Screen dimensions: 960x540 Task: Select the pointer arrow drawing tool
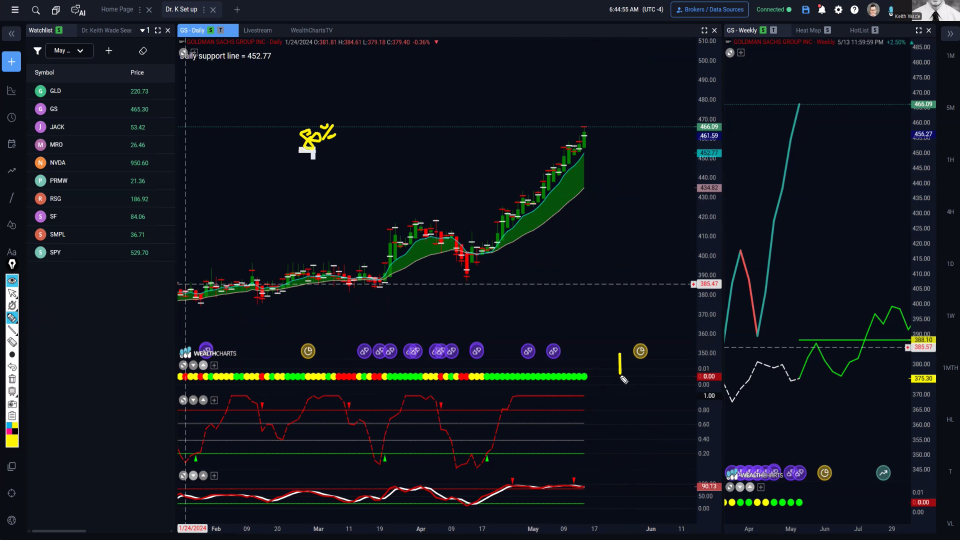point(12,293)
